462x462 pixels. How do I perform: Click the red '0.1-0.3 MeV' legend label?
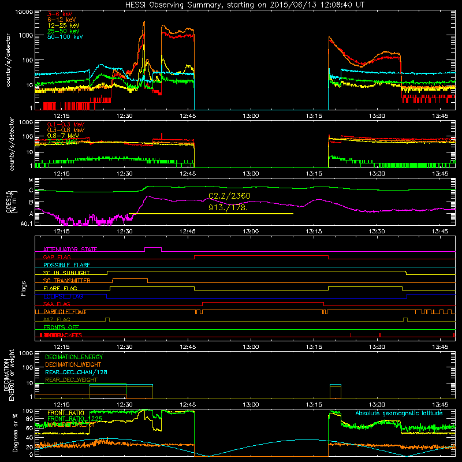pyautogui.click(x=66, y=124)
